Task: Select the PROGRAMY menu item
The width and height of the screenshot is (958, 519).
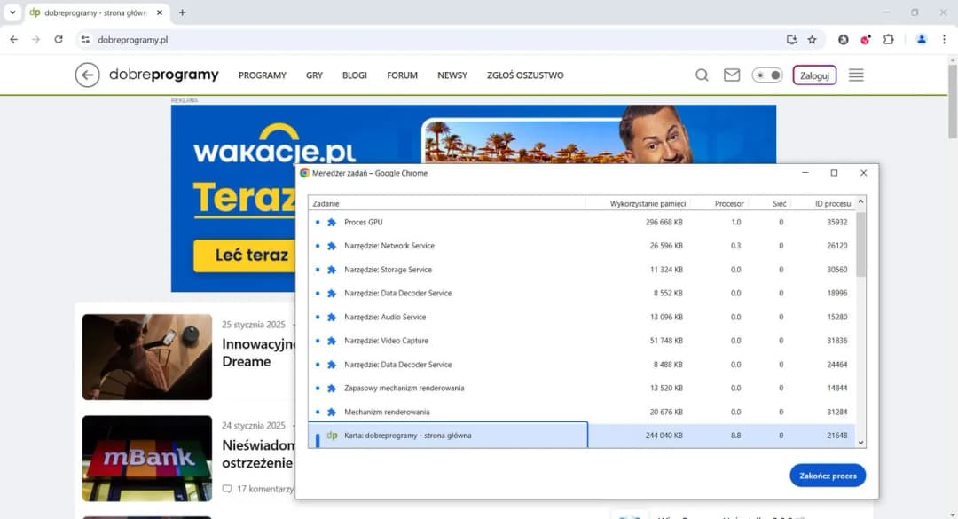Action: 262,75
